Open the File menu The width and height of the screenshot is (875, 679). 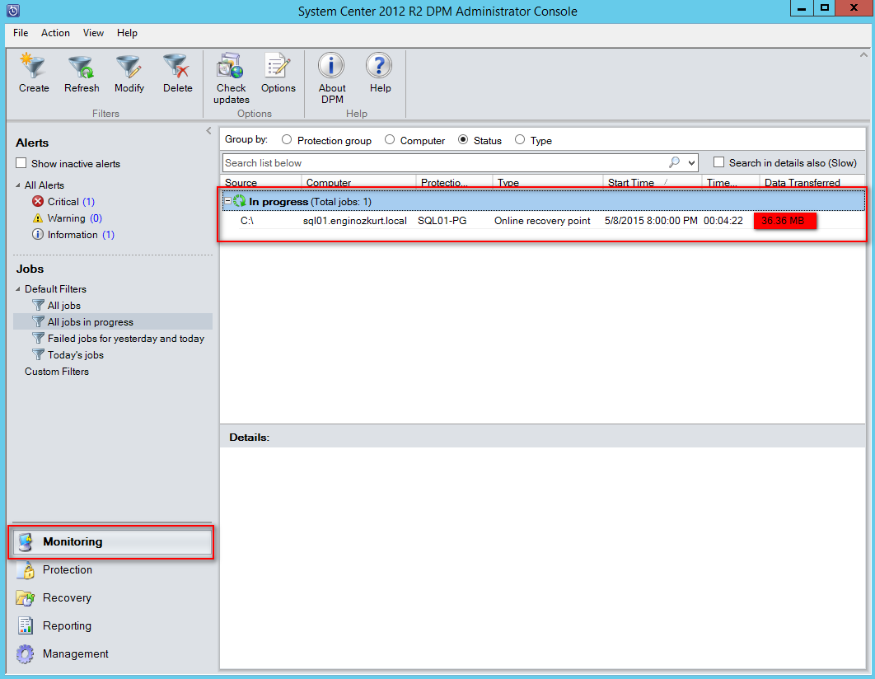(21, 33)
